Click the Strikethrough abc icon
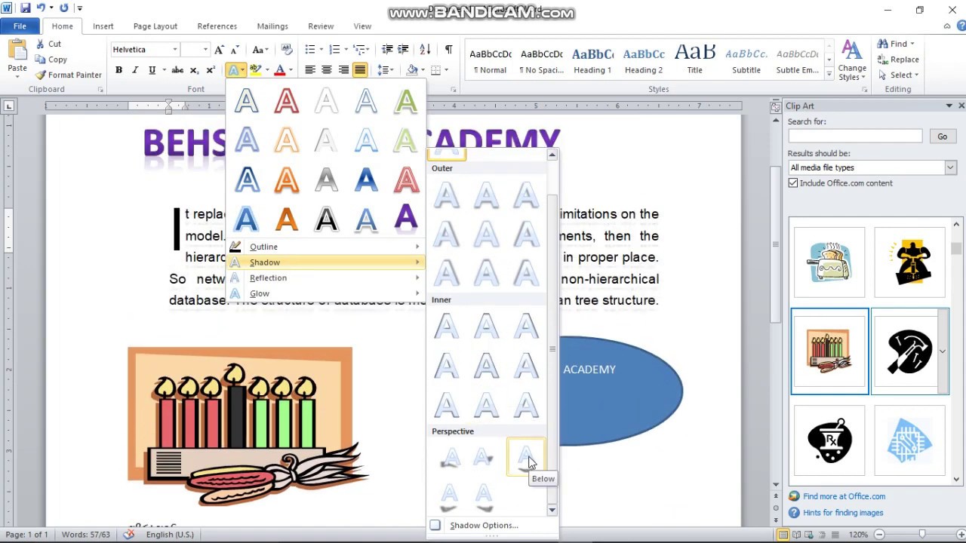Screen dimensions: 966x543 pos(177,70)
